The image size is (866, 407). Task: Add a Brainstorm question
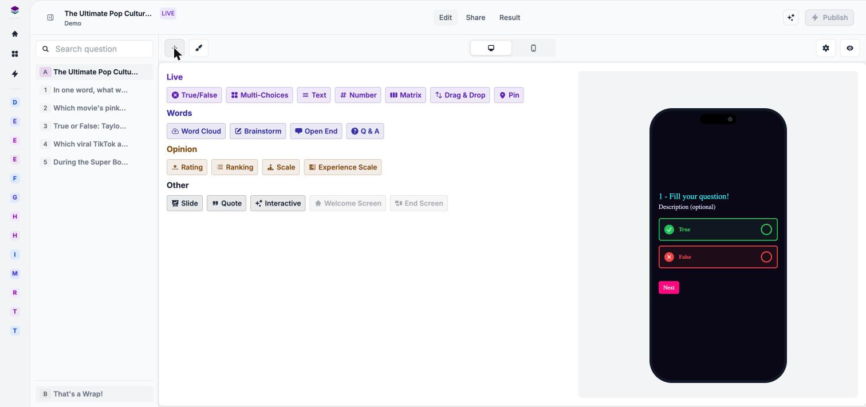(x=258, y=131)
